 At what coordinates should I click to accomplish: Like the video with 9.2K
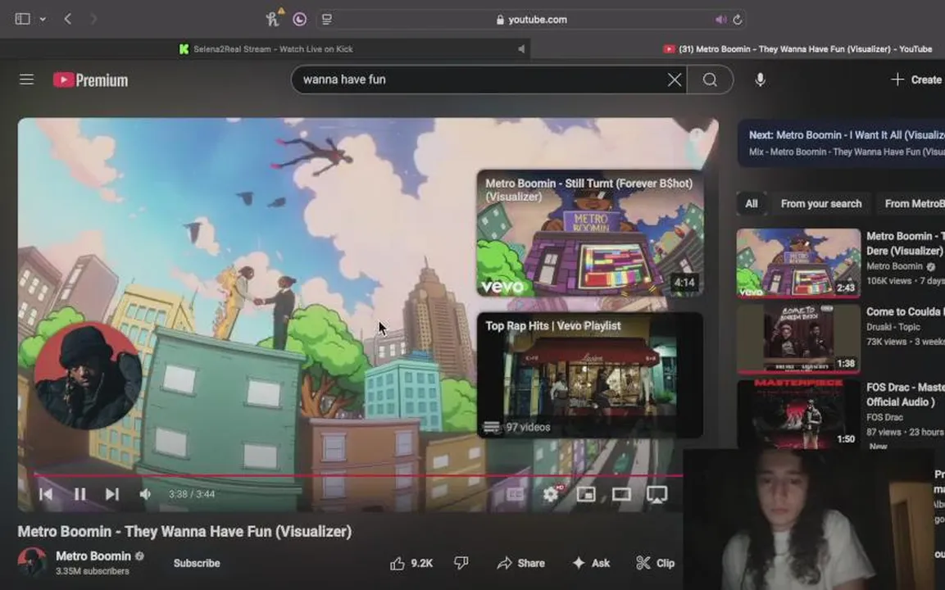point(411,563)
